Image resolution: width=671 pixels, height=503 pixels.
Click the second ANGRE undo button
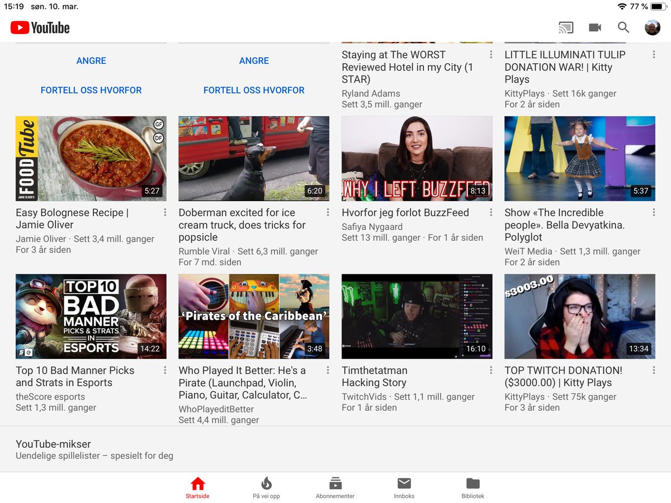tap(254, 60)
